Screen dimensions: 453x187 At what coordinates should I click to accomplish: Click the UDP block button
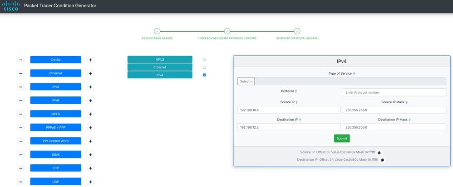[x=56, y=182]
